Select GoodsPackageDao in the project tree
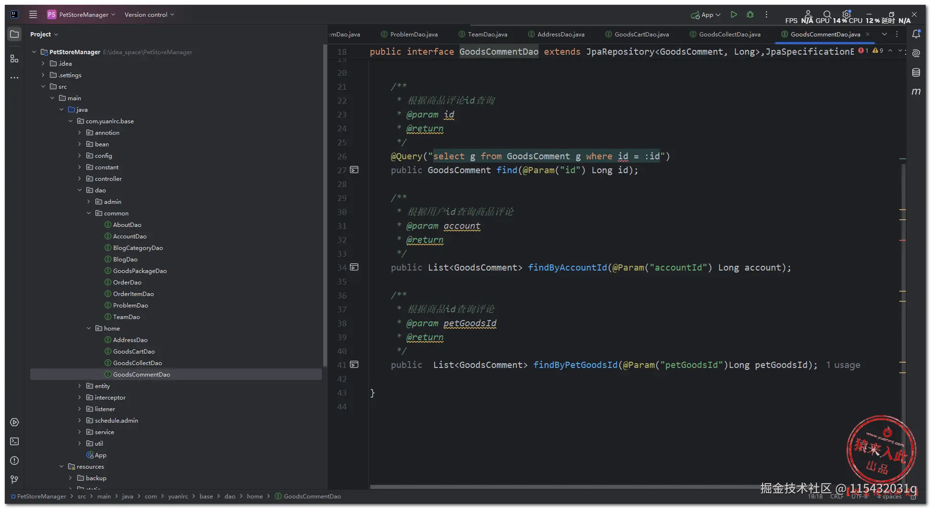The width and height of the screenshot is (931, 509). 140,271
